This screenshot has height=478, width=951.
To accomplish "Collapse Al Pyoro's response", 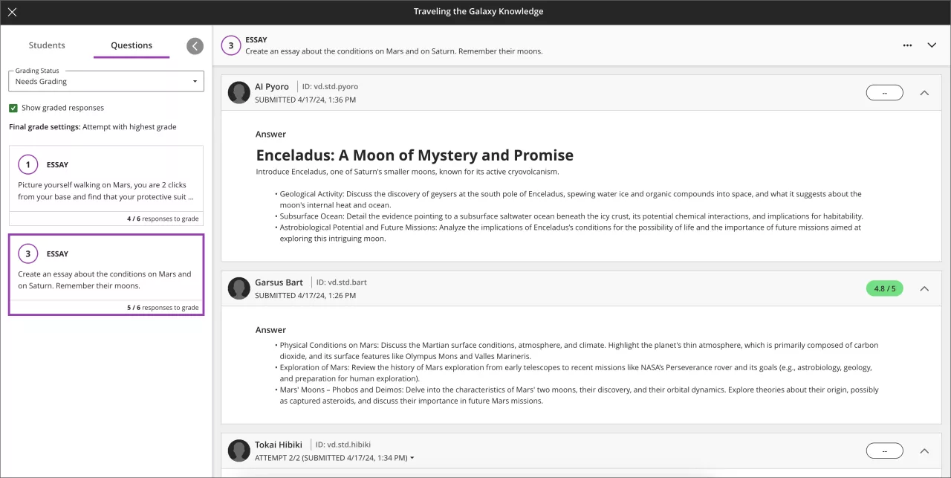I will point(924,93).
